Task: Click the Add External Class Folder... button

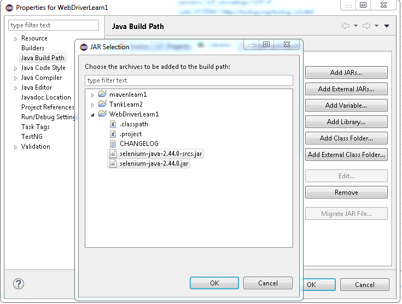Action: pos(346,155)
